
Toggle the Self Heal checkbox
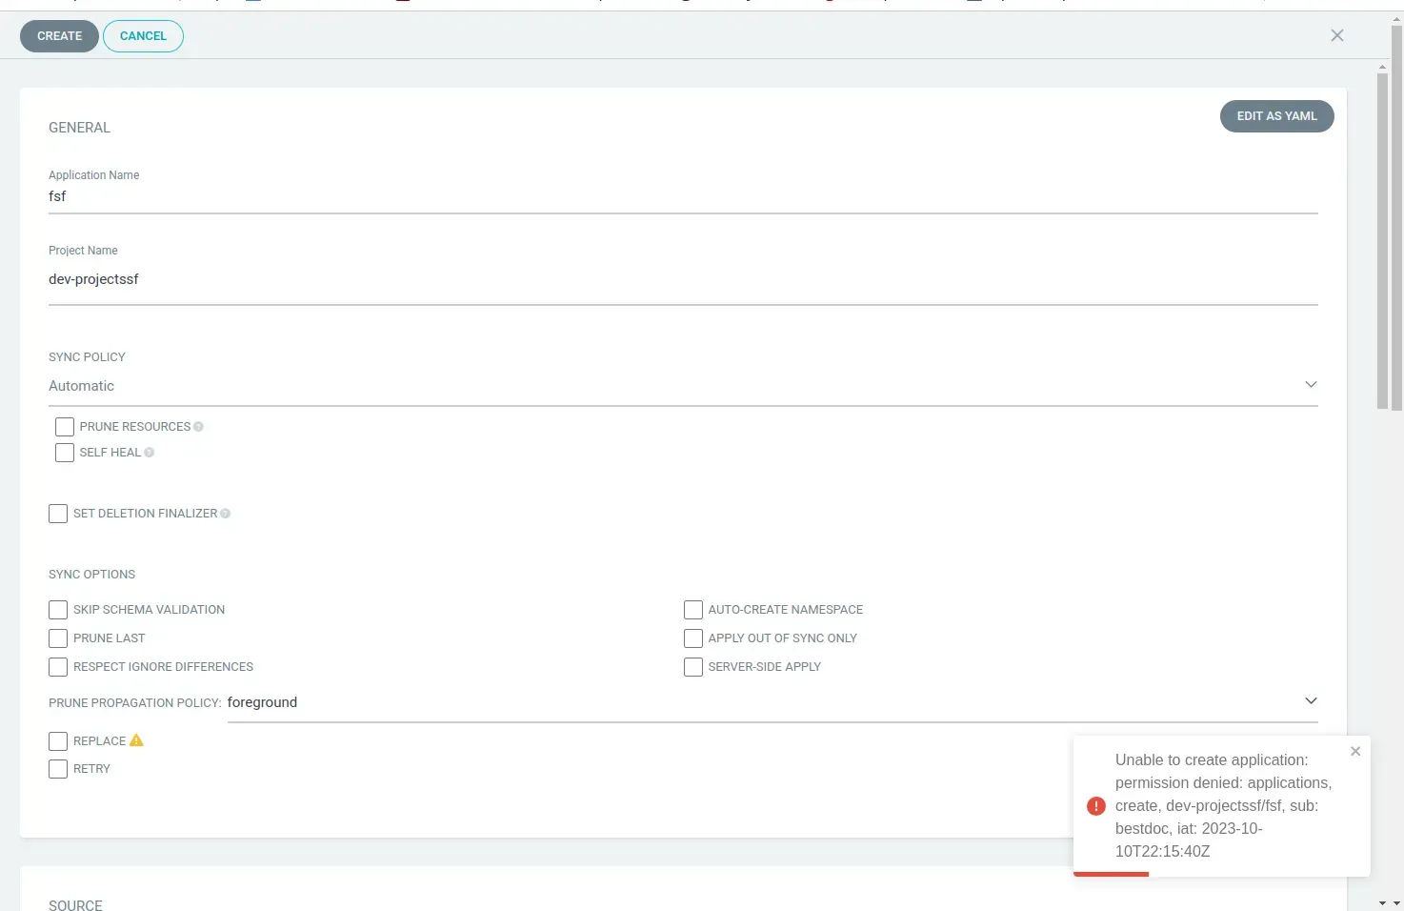(x=65, y=453)
